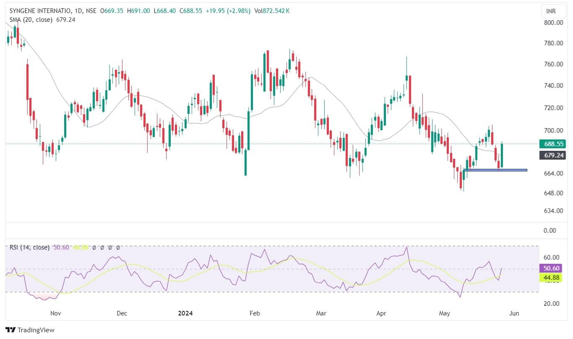573x339 pixels.
Task: Select the SMA (20, close) indicator legend
Action: click(31, 19)
